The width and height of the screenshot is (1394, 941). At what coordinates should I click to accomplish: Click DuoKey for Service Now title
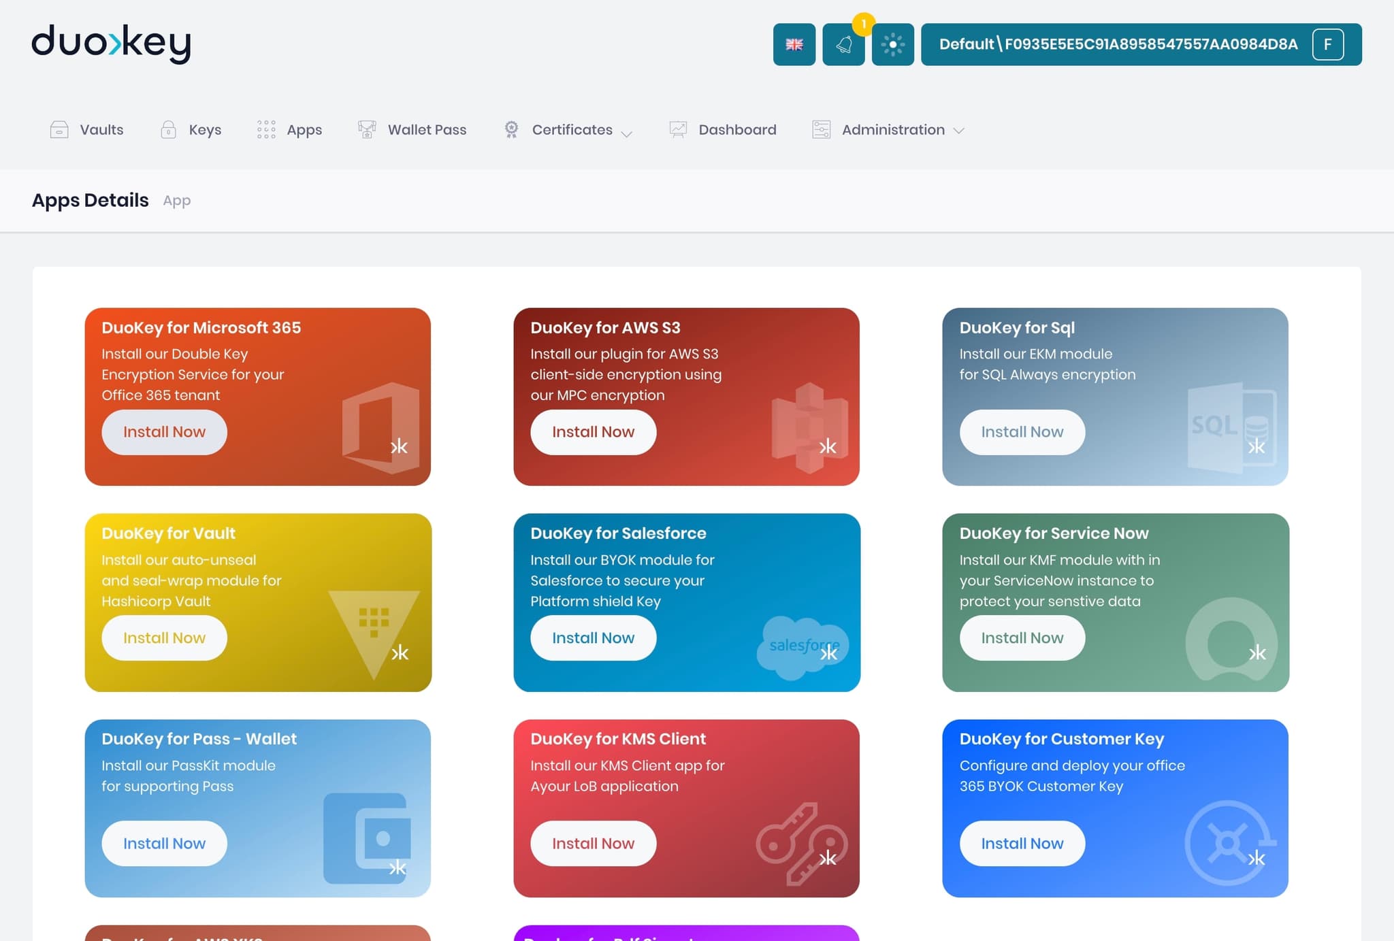tap(1054, 533)
